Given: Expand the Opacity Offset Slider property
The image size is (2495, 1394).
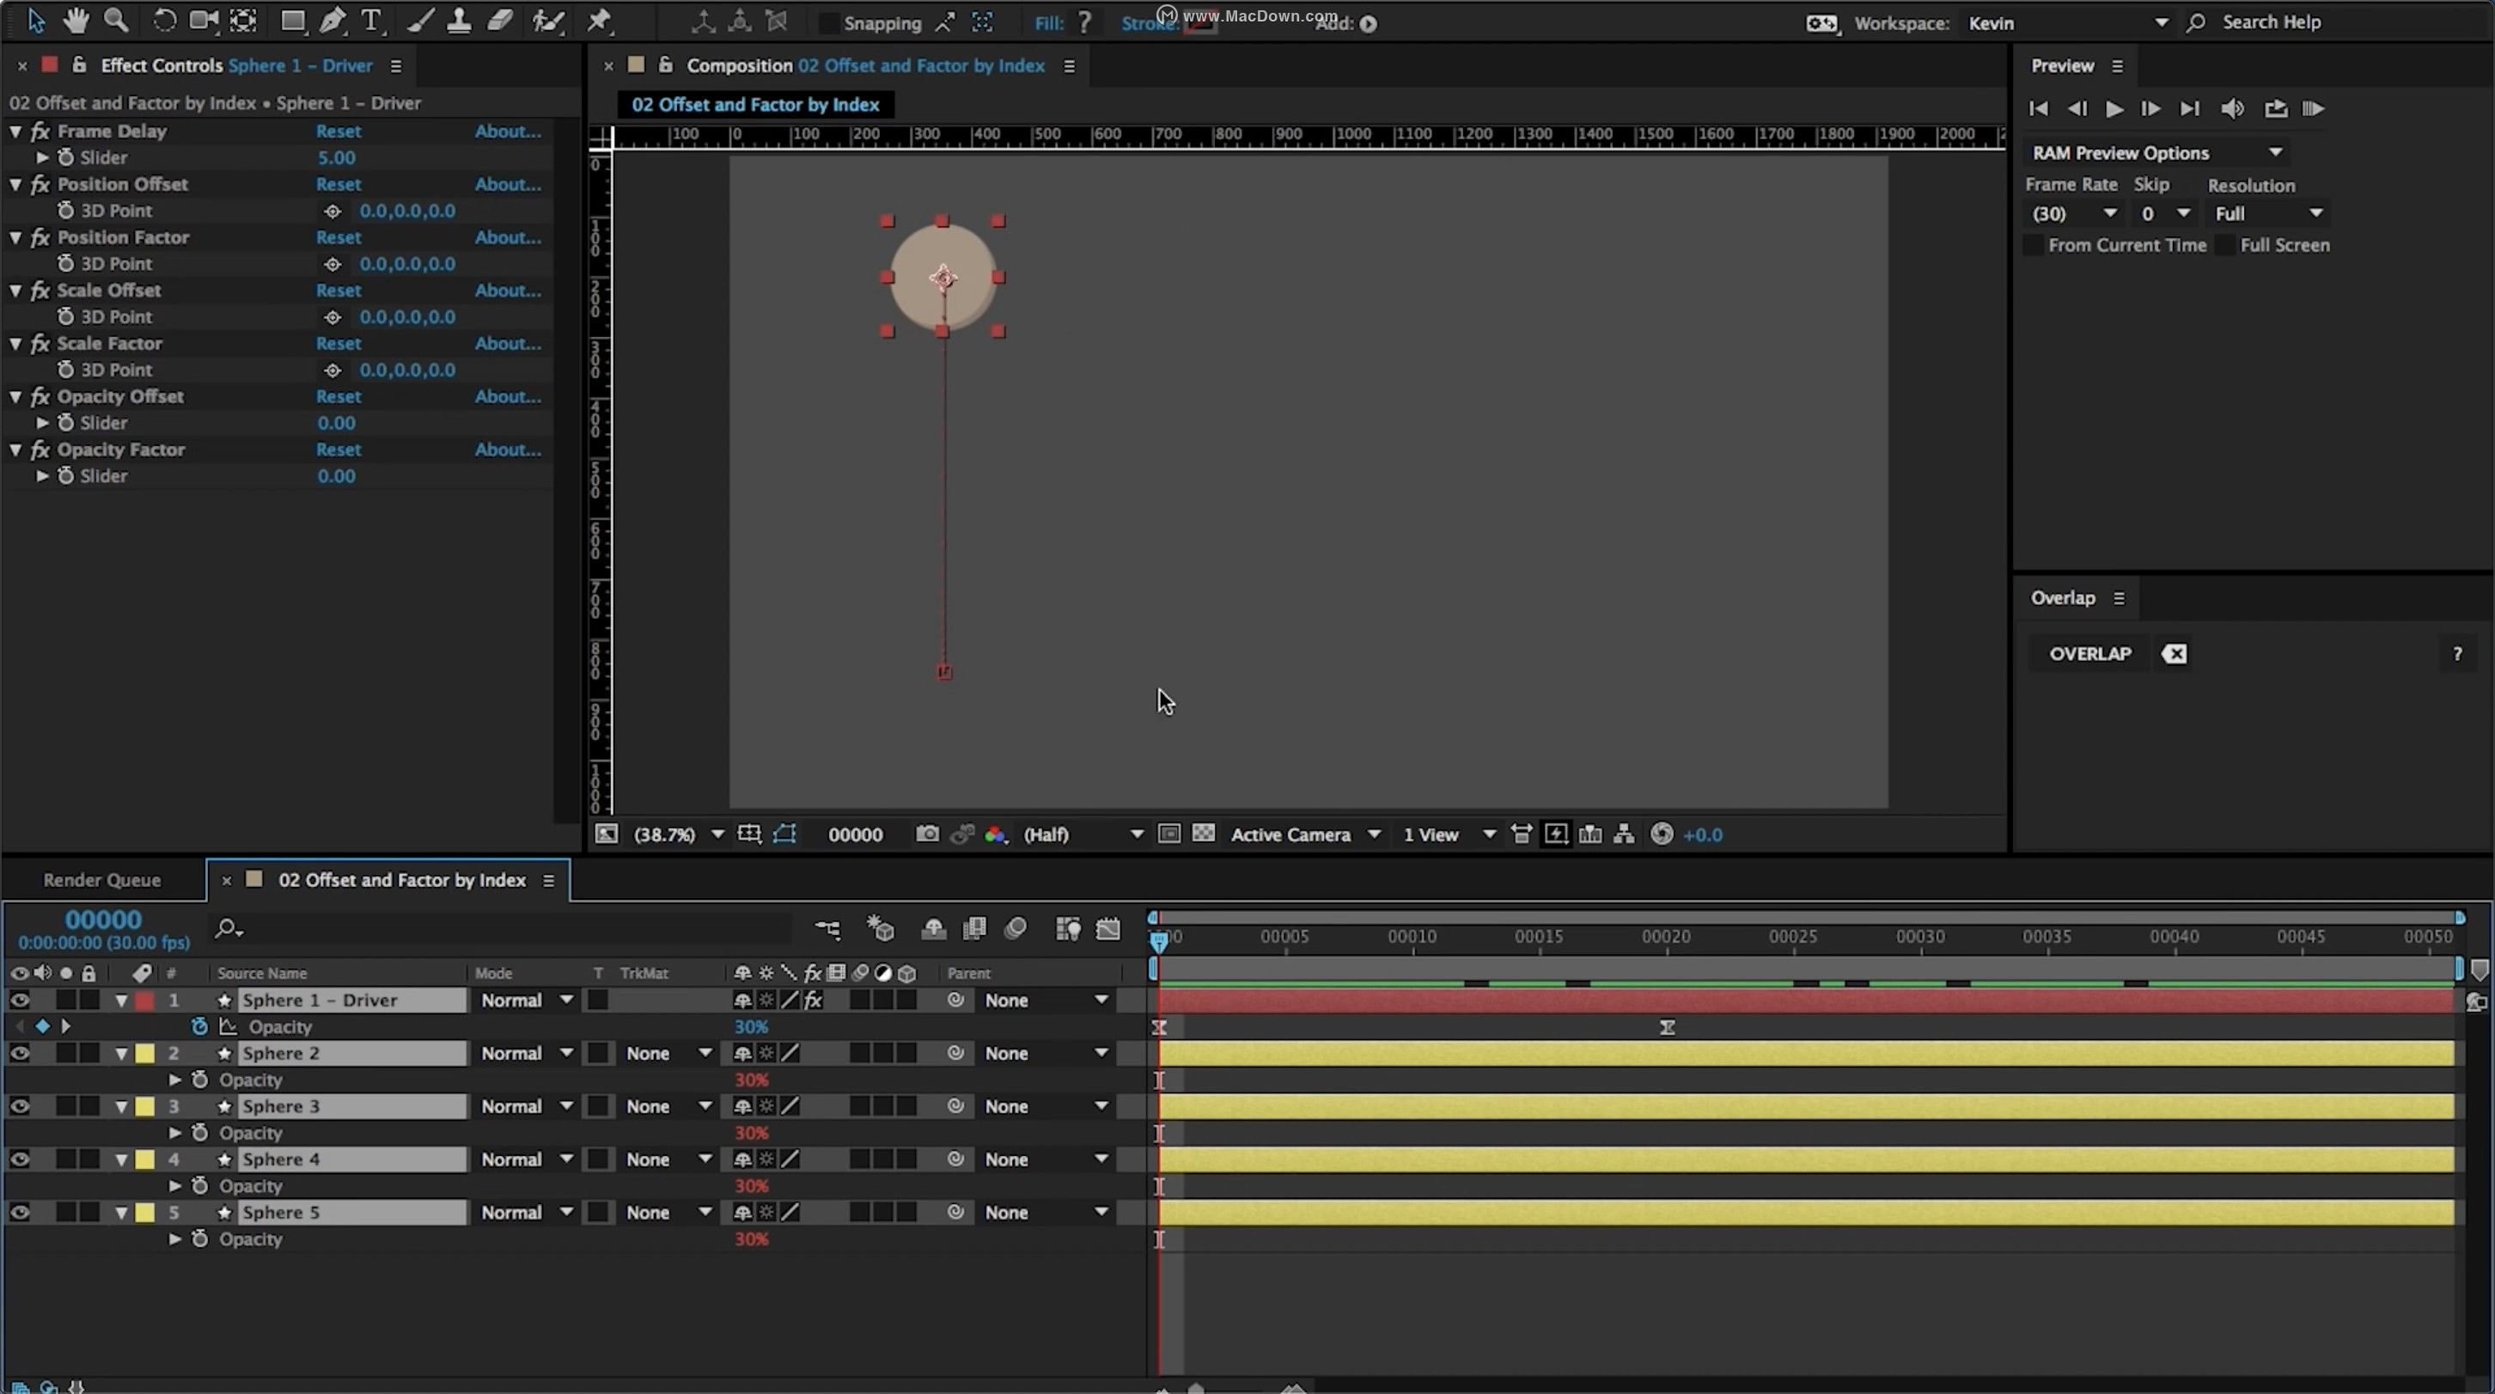Looking at the screenshot, I should click(41, 422).
